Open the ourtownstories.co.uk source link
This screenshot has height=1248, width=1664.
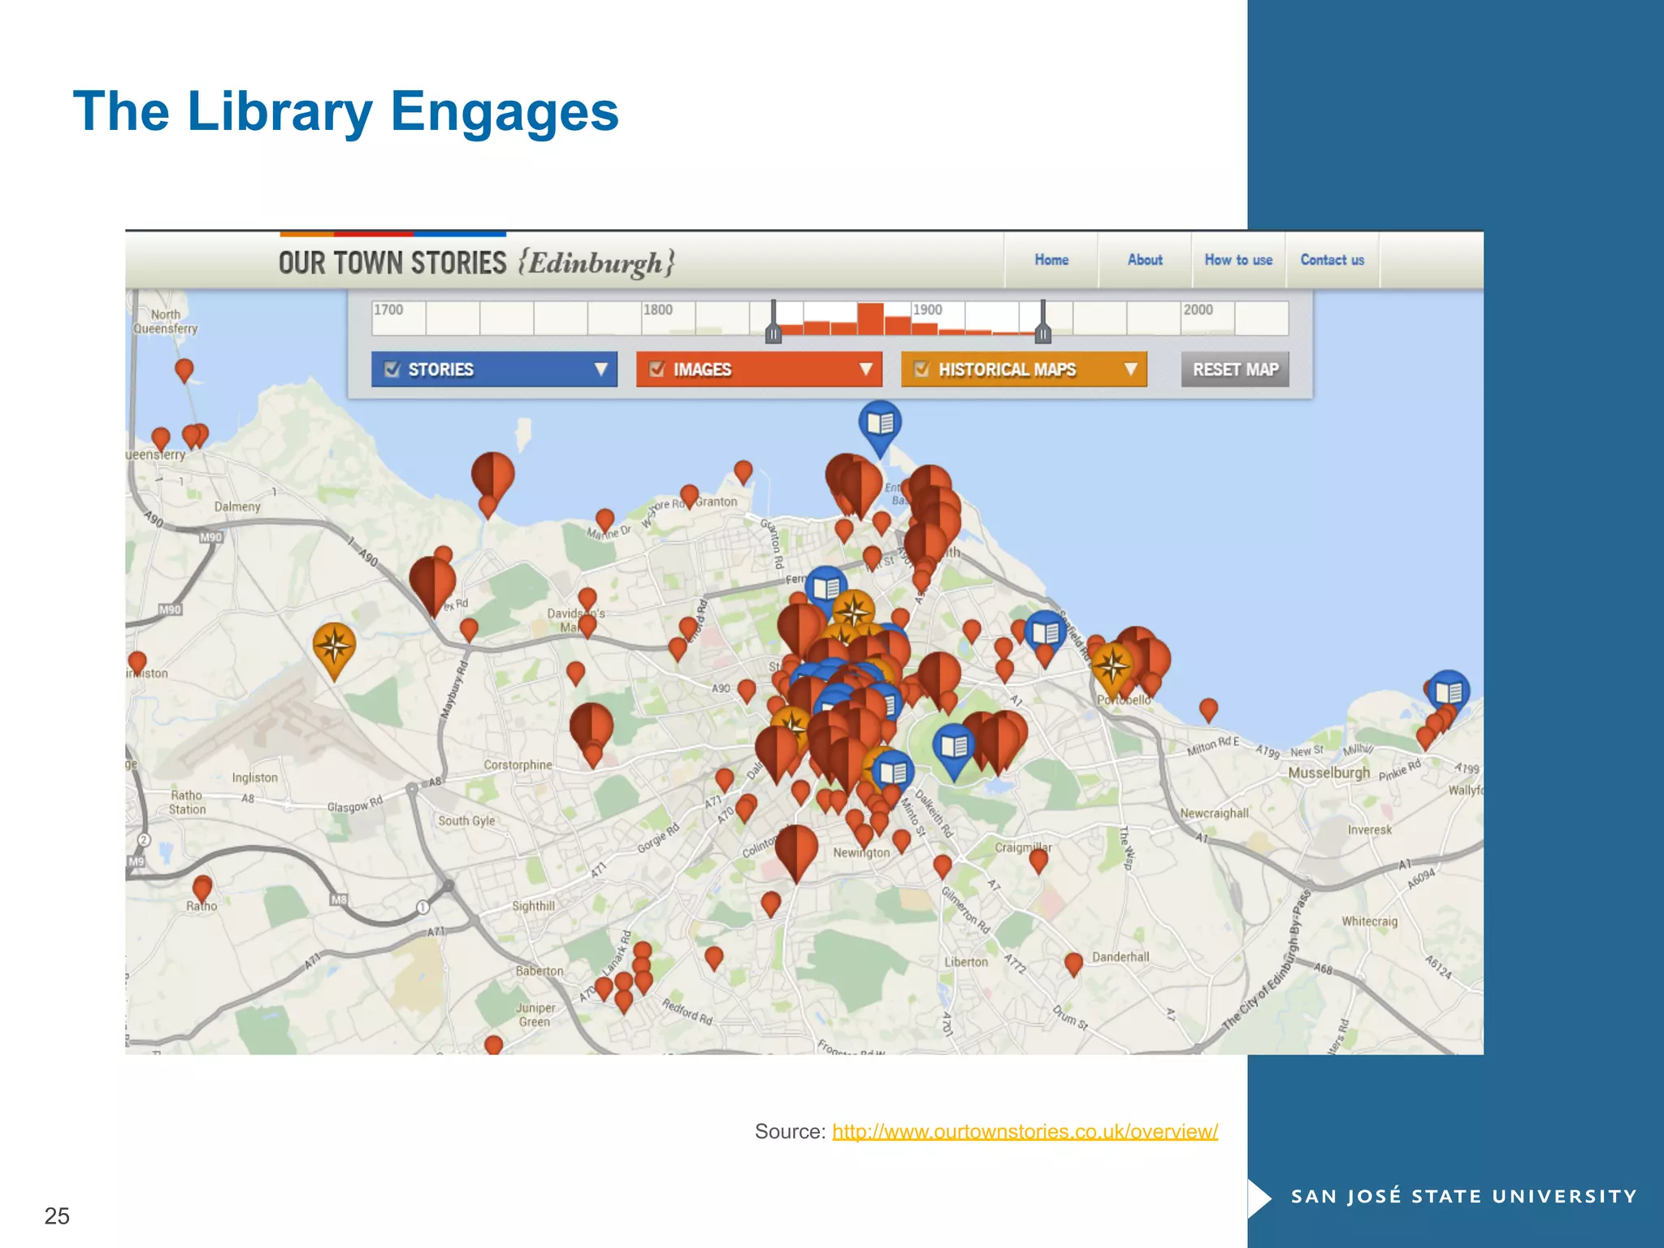[1025, 1132]
